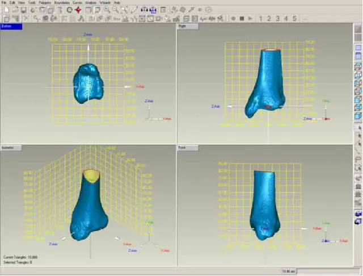Click the New file icon
The image size is (363, 276).
6,10
